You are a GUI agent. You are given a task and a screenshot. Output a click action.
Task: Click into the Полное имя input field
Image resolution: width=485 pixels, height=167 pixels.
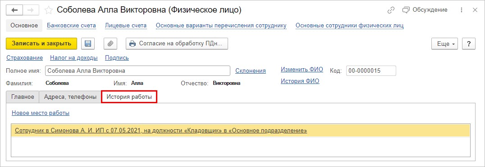click(137, 70)
